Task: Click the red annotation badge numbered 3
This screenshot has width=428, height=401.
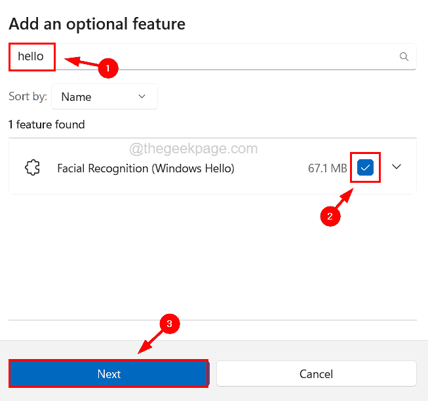Action: click(x=169, y=324)
